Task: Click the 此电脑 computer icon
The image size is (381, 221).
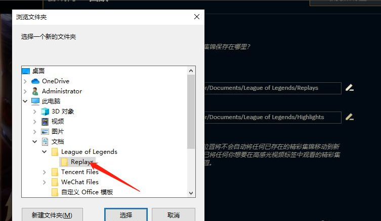Action: pos(35,101)
